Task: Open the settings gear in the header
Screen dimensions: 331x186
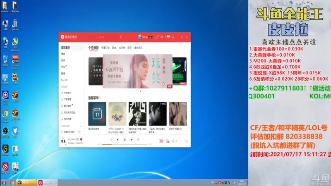Action: pyautogui.click(x=162, y=37)
